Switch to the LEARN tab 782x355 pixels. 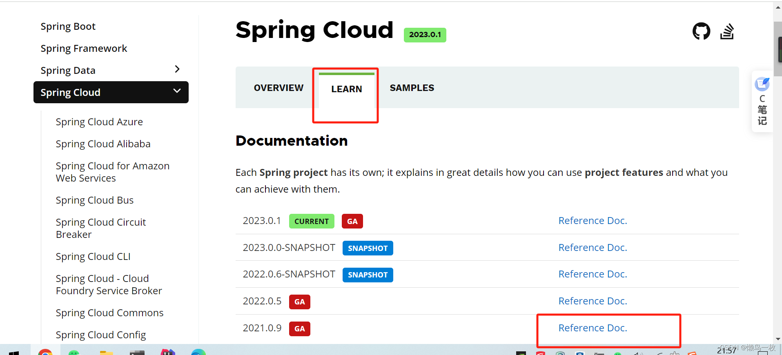pyautogui.click(x=346, y=89)
